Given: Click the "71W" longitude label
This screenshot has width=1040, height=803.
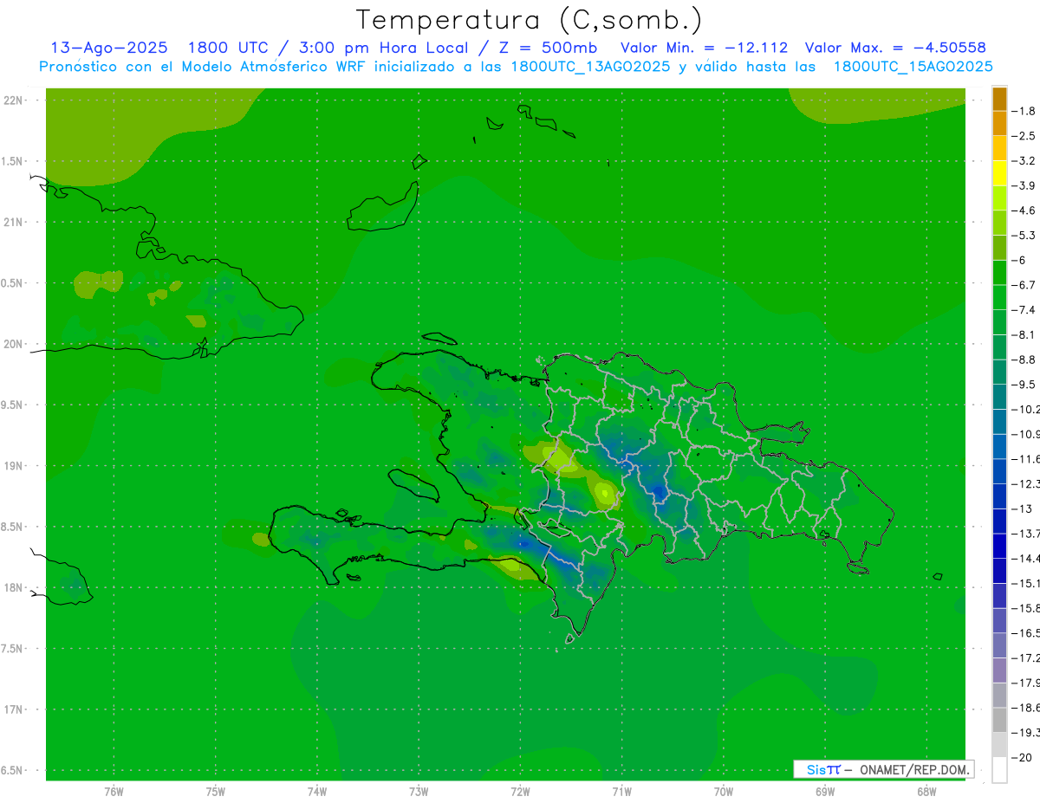Looking at the screenshot, I should (x=621, y=791).
